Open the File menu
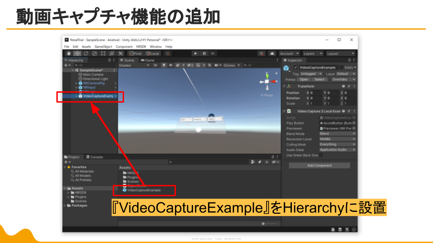Image resolution: width=433 pixels, height=243 pixels. tap(67, 46)
